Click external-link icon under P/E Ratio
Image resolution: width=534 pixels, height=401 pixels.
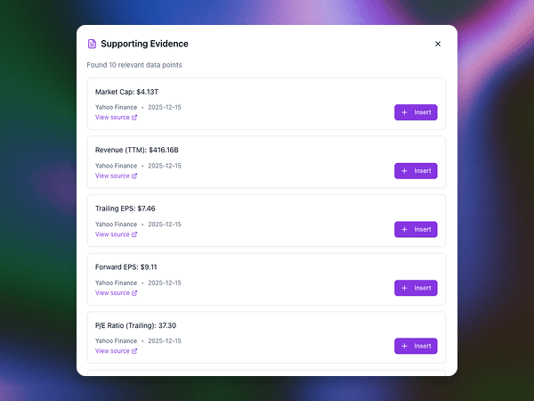[x=134, y=351]
